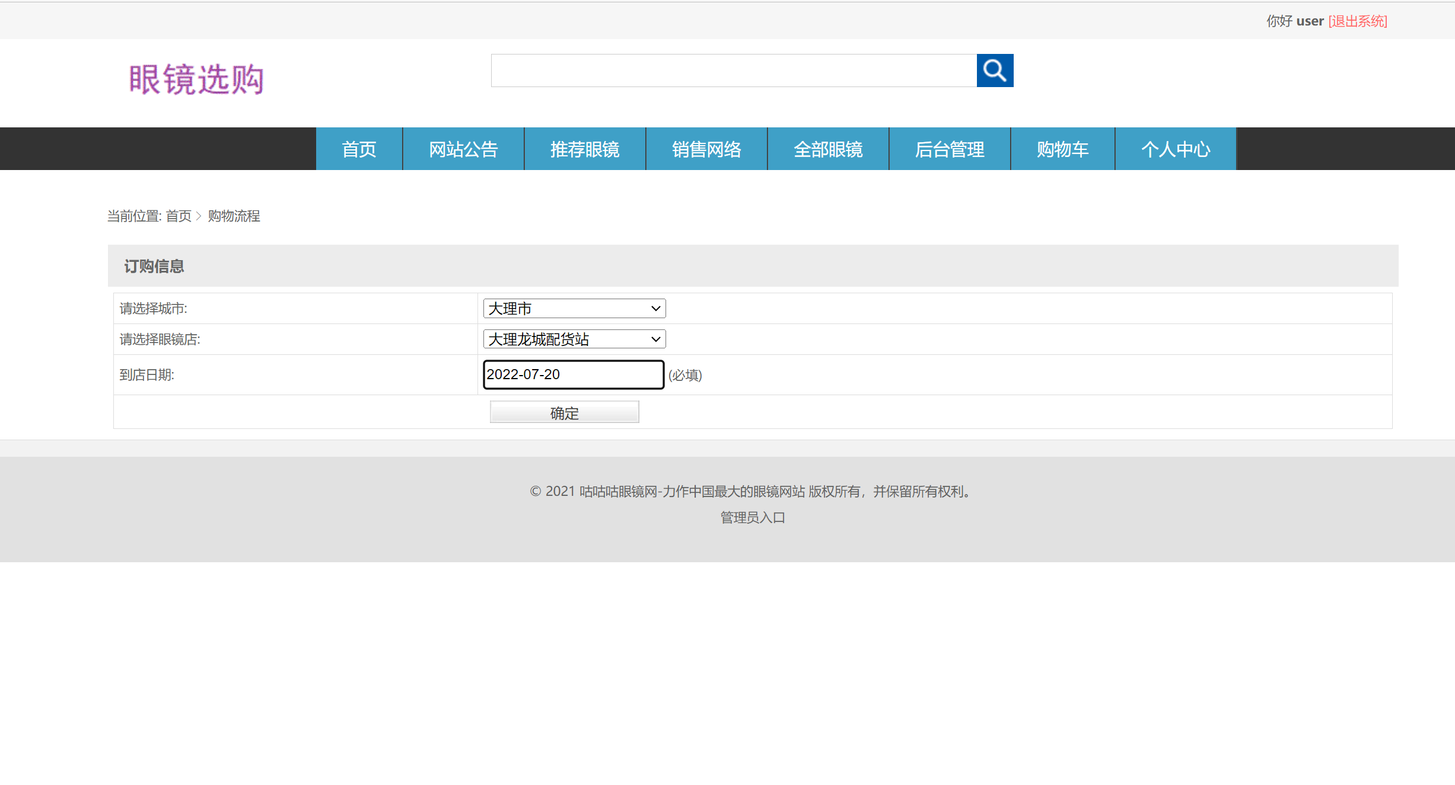Go to the 购物车 shopping cart
The height and width of the screenshot is (785, 1455).
(x=1062, y=149)
